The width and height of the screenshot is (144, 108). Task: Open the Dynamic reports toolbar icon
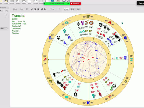18,2
